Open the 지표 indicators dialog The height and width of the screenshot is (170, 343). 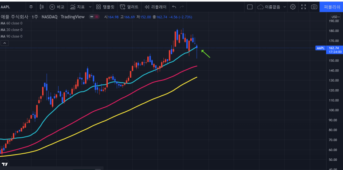(78, 7)
